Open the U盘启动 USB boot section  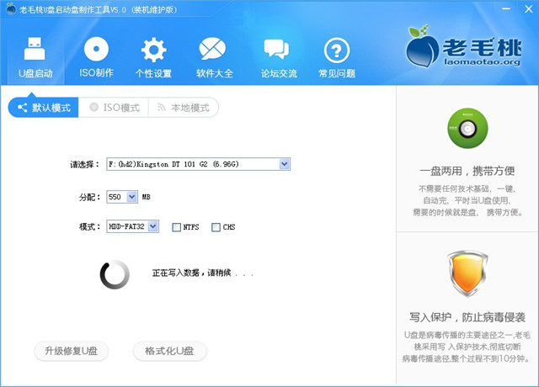(35, 56)
